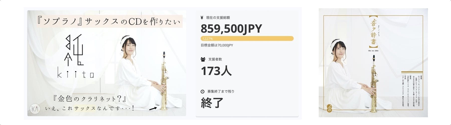Click the Oto-no-Jisho subtitle on the jacket
Image resolution: width=451 pixels, height=125 pixels.
pos(373,51)
